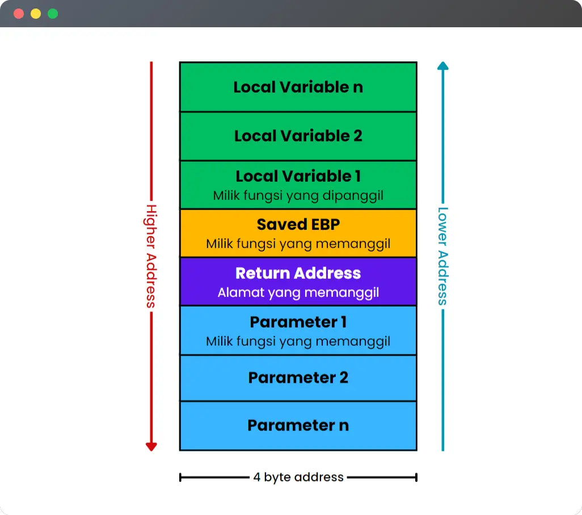
Task: Click the "Alamat yang memanggil" caption
Action: (298, 293)
